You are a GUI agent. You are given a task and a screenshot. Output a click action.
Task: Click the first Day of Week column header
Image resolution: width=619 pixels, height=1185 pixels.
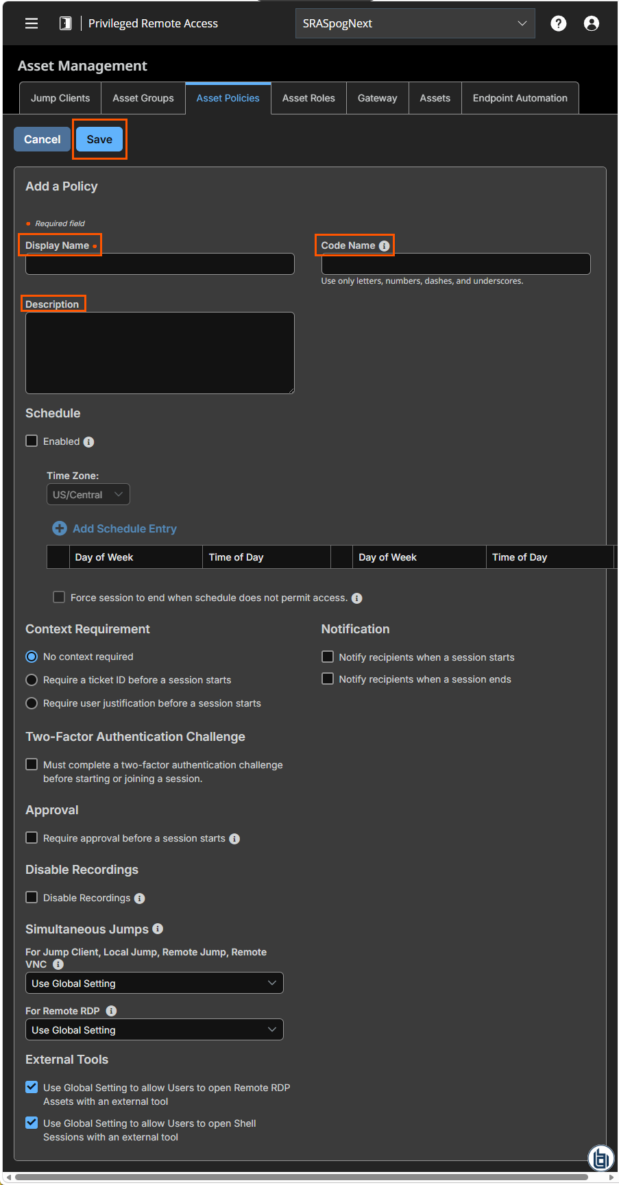click(136, 557)
